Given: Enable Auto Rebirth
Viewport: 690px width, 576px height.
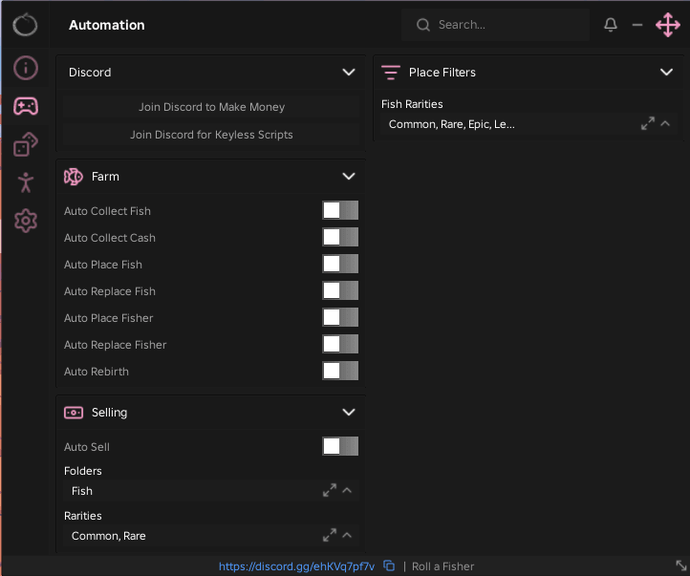Looking at the screenshot, I should (340, 371).
